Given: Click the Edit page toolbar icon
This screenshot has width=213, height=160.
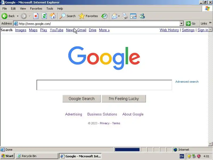Looking at the screenshot, I should click(x=133, y=16).
